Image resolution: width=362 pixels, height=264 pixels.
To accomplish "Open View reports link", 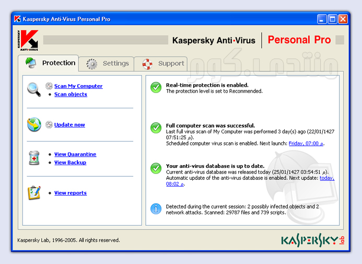I will pyautogui.click(x=71, y=193).
